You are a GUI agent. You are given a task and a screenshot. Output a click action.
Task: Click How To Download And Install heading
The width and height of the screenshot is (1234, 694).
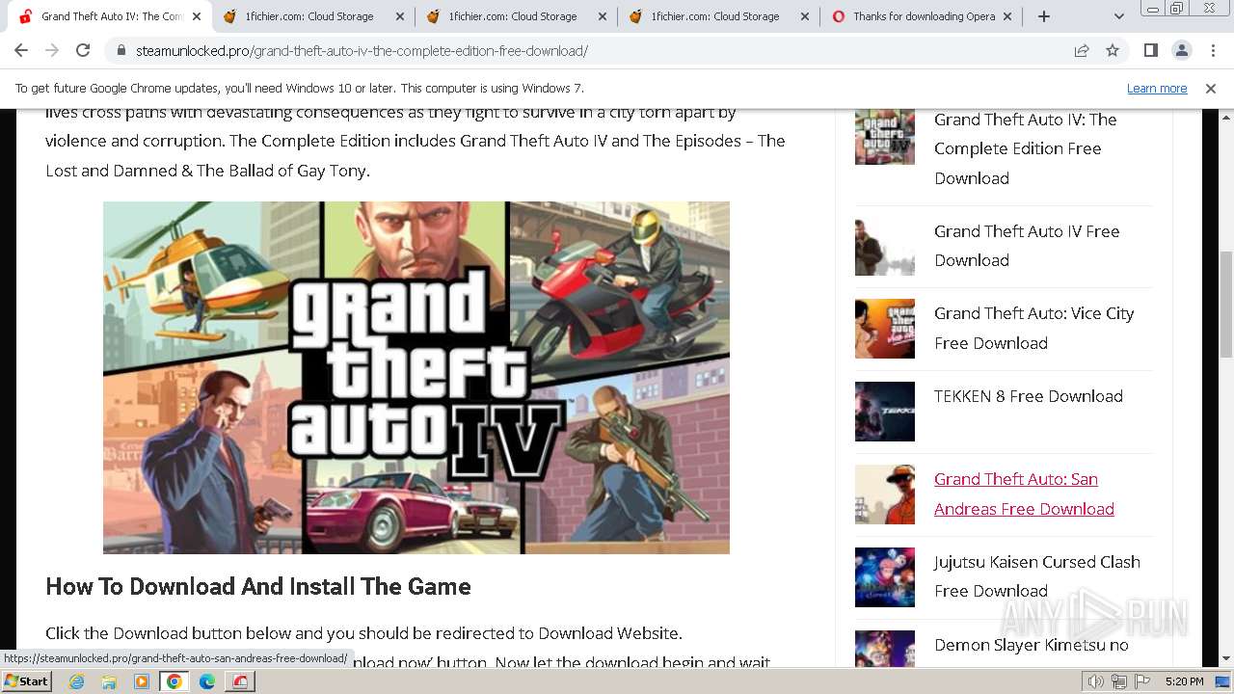click(258, 586)
